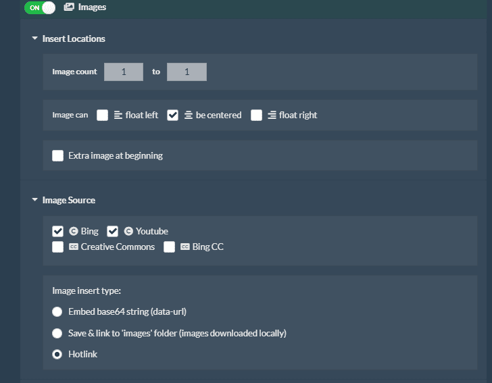Click the CC icon beside Creative Commons
This screenshot has height=383, width=492.
74,247
